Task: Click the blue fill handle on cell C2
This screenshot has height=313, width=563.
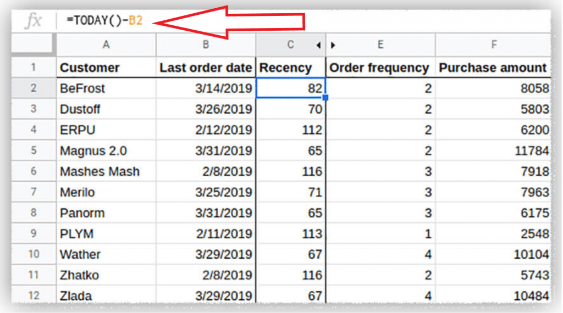Action: coord(325,98)
